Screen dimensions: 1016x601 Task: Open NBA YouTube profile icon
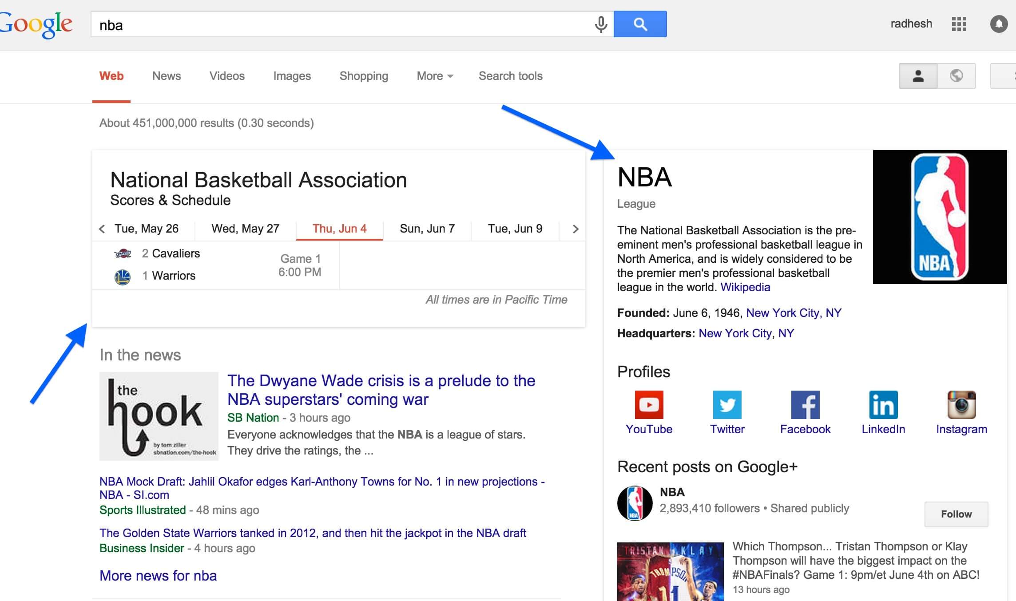649,405
